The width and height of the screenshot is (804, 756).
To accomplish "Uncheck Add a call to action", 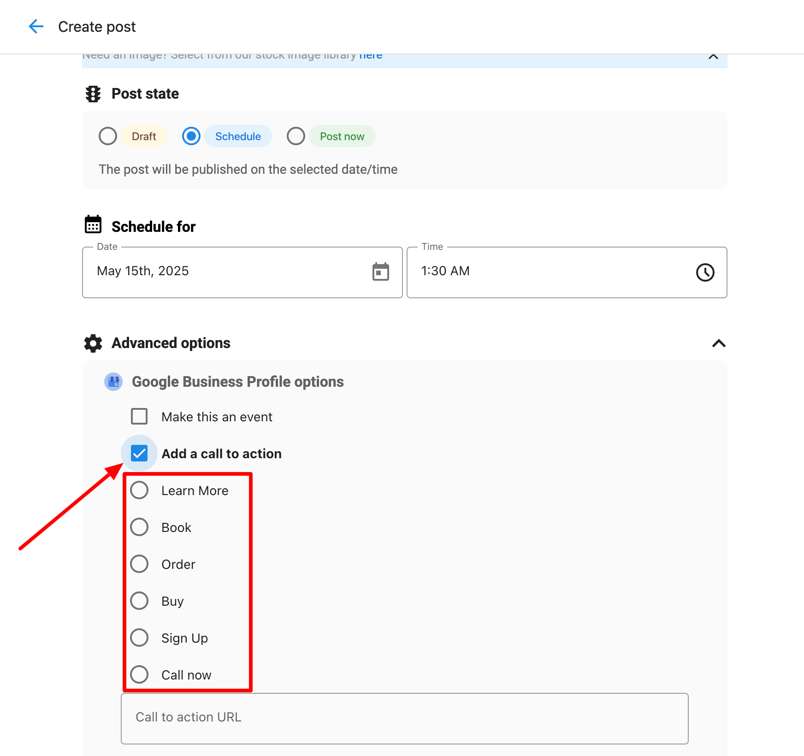I will (139, 453).
